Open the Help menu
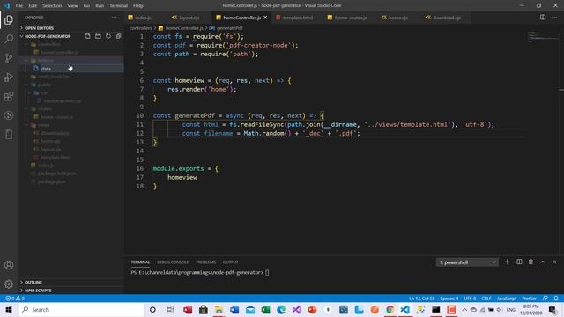 tap(138, 5)
